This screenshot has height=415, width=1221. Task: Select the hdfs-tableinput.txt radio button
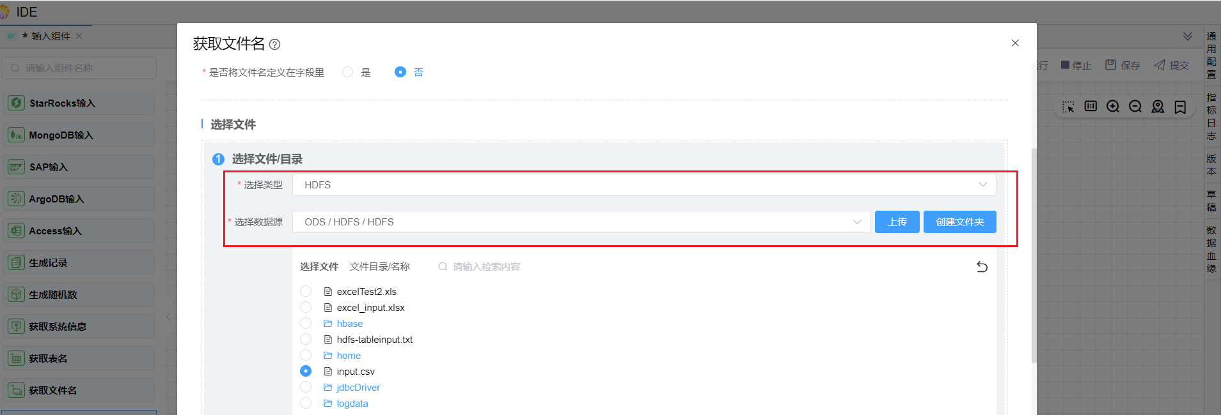(306, 339)
